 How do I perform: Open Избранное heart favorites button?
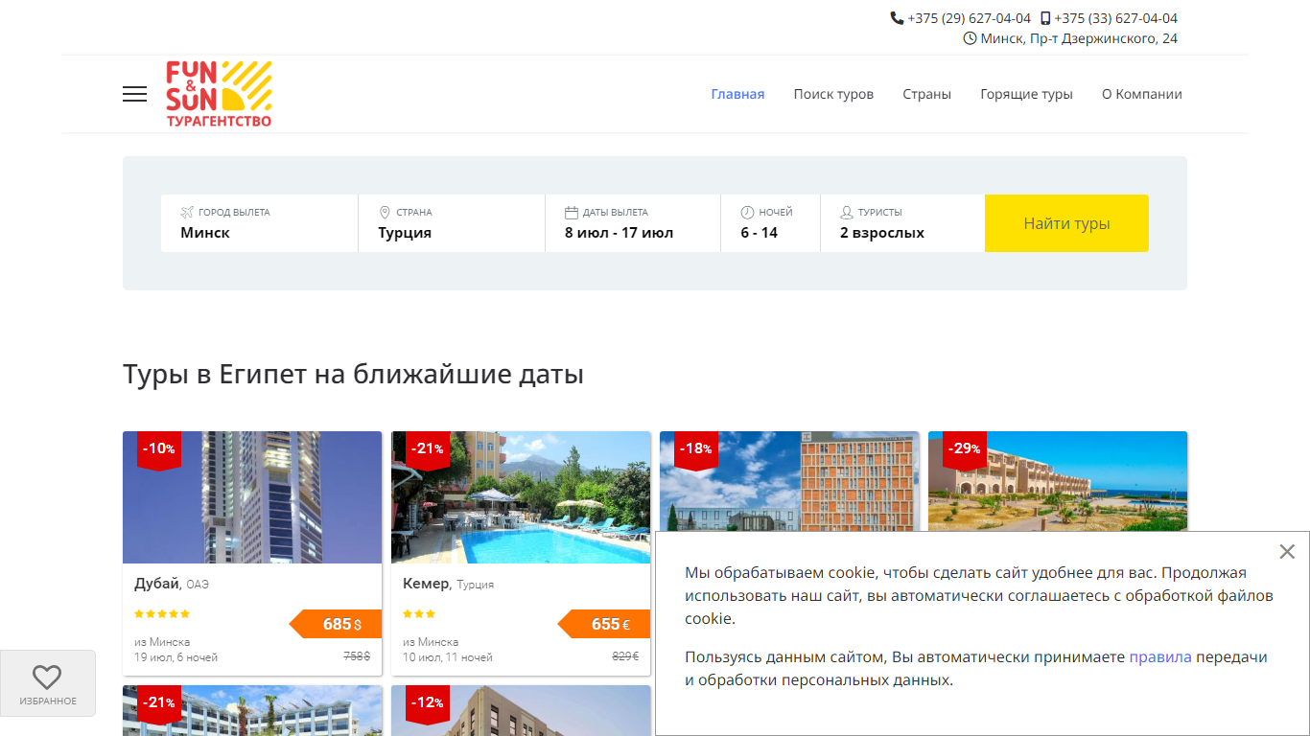pos(47,683)
